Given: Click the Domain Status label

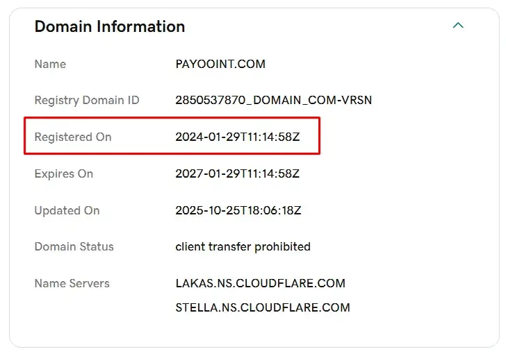Looking at the screenshot, I should pos(74,246).
